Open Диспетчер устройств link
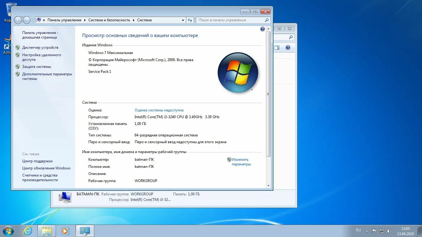Viewport: 422px width, 237px height. click(x=40, y=48)
